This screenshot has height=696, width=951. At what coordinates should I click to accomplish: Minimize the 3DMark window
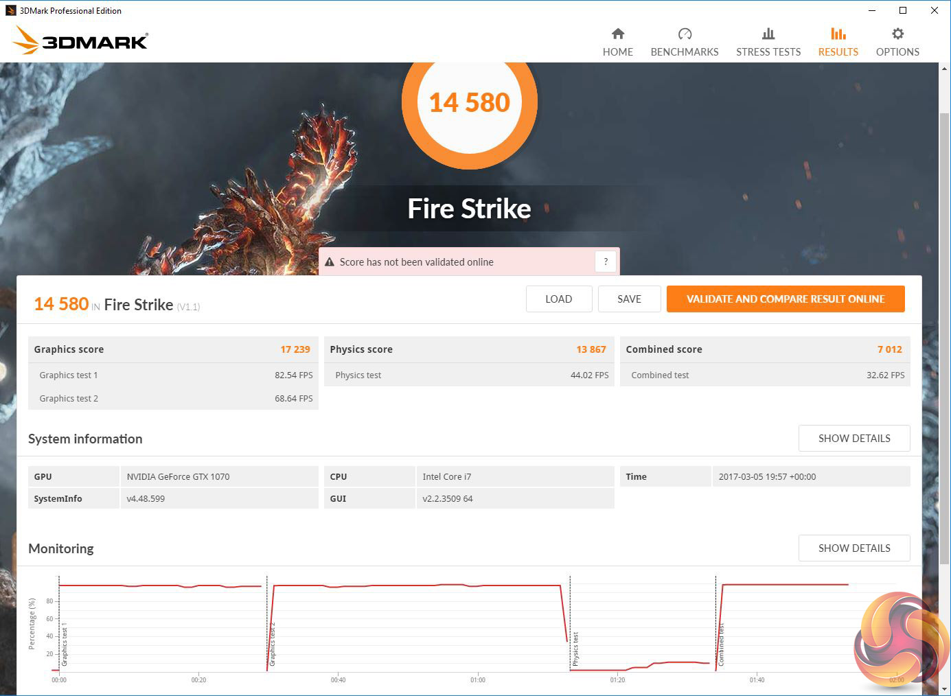coord(872,10)
